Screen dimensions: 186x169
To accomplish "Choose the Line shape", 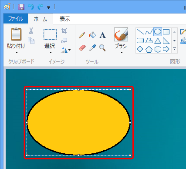I will 140,32.
